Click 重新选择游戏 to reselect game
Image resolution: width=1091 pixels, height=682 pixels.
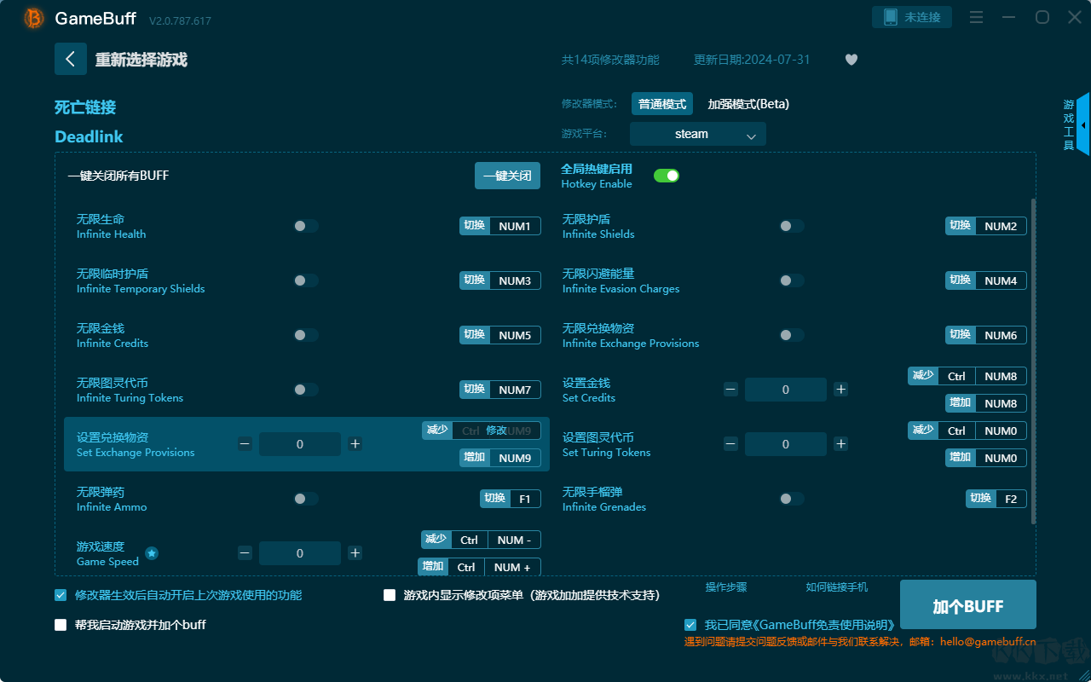tap(141, 60)
